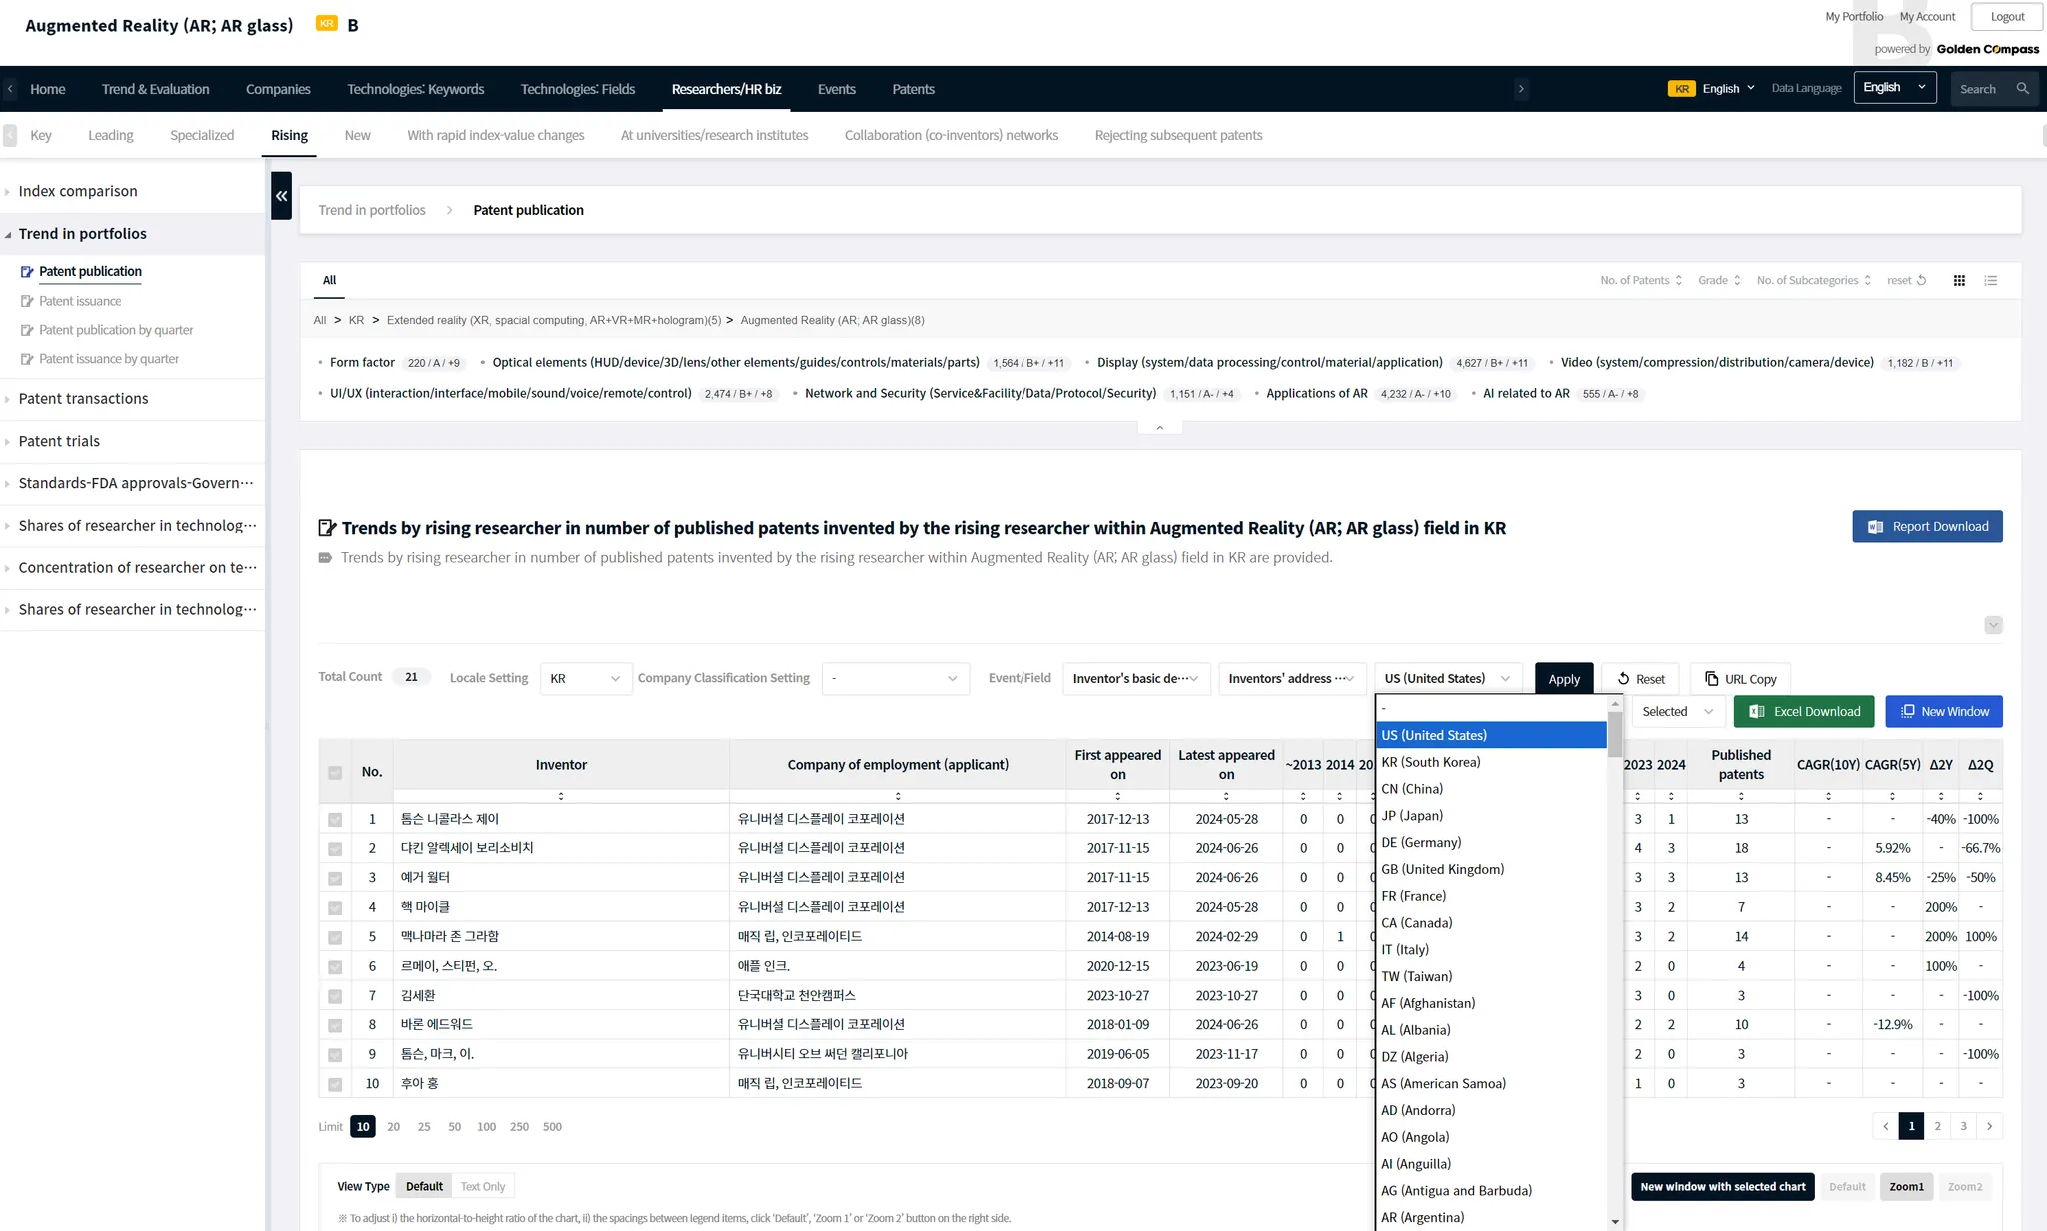
Task: Expand description with small down arrow icon
Action: (1993, 625)
